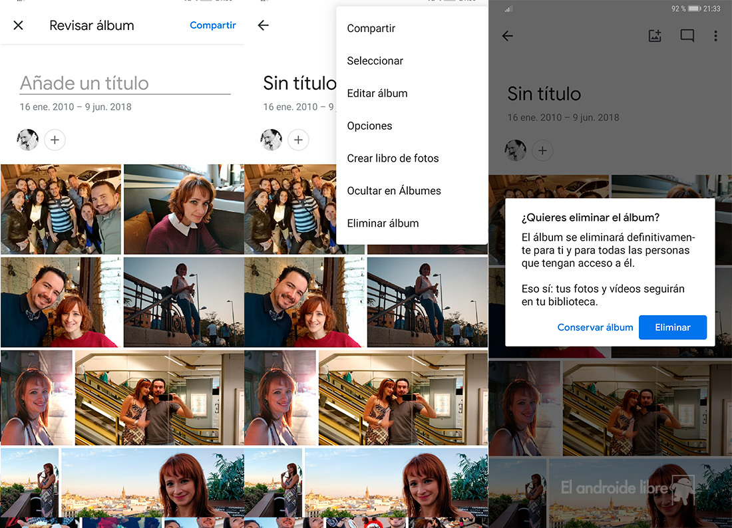
Task: Select Ocultar en Álbumes option
Action: click(394, 191)
